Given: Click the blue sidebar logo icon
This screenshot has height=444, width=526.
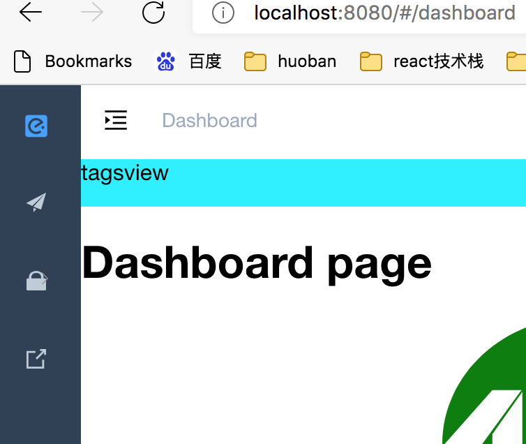Looking at the screenshot, I should 36,126.
